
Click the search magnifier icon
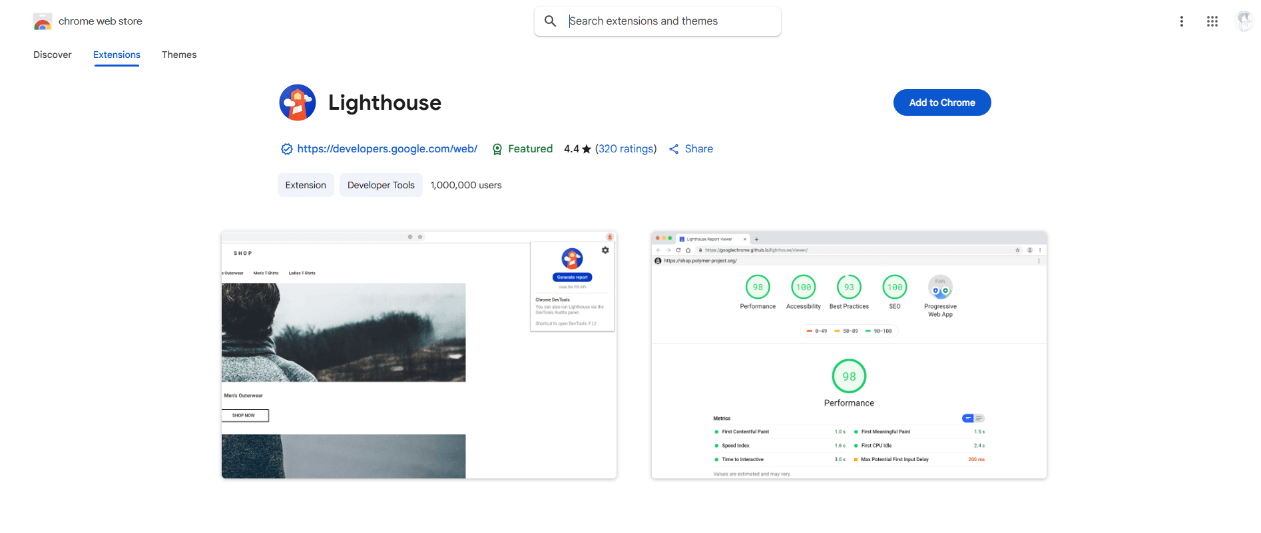coord(551,21)
